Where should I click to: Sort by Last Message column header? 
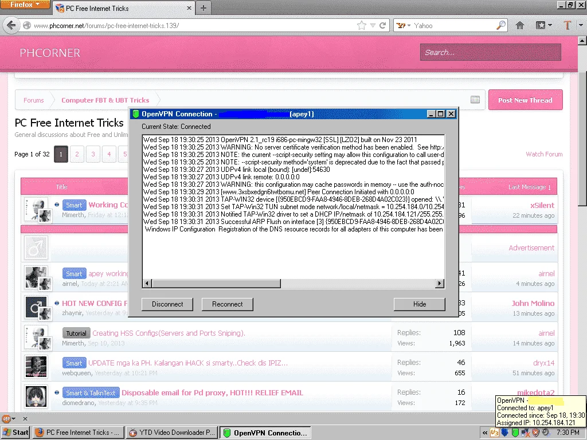click(x=529, y=187)
